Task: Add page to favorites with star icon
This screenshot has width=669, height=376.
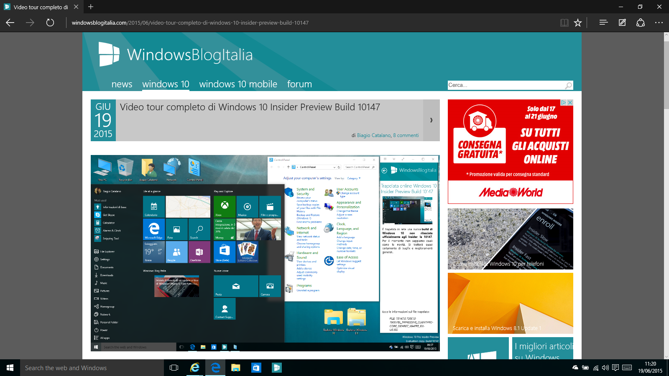Action: click(578, 23)
